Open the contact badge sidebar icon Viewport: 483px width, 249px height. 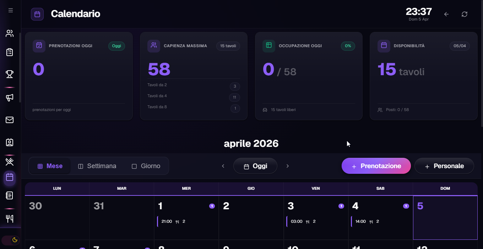pyautogui.click(x=10, y=142)
